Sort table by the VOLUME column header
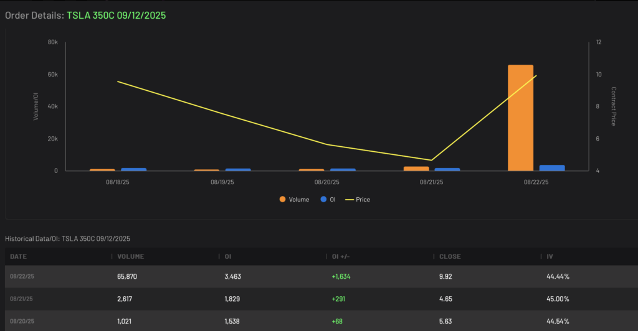Viewport: 638px width, 331px height. coord(131,256)
